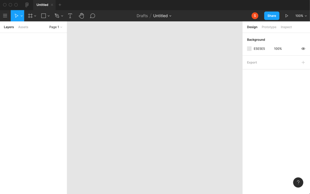Open the help question mark button
Screen dimensions: 310x194
tap(298, 182)
